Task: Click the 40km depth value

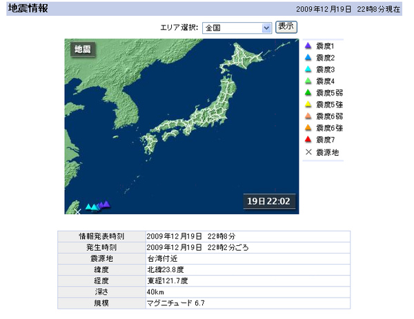Action: pos(155,292)
